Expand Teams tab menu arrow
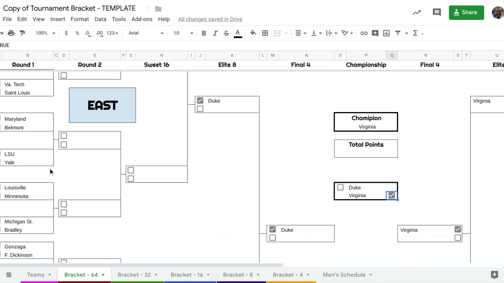Viewport: 504px width, 283px height. click(x=50, y=275)
